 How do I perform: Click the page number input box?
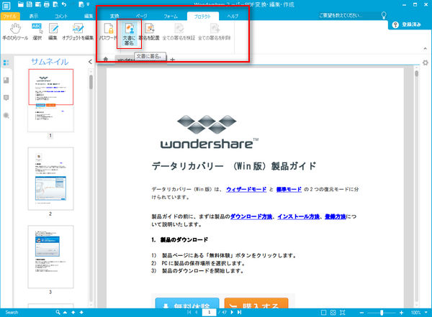tap(209, 312)
